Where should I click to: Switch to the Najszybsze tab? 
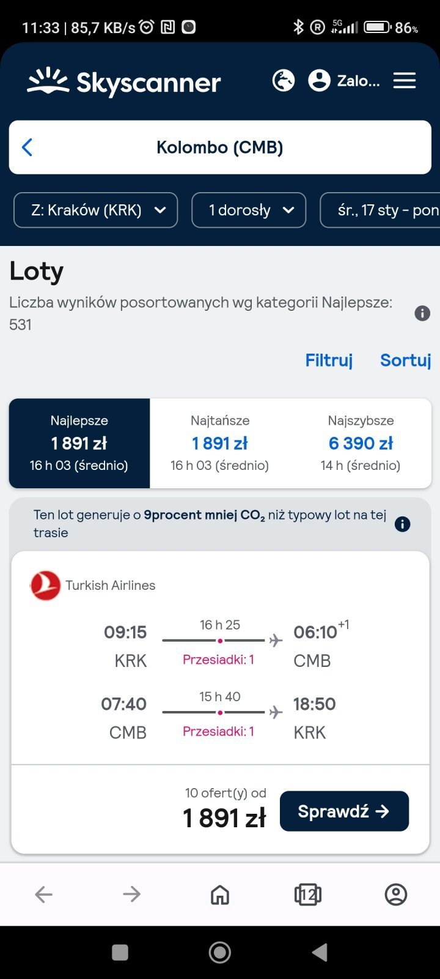[361, 444]
